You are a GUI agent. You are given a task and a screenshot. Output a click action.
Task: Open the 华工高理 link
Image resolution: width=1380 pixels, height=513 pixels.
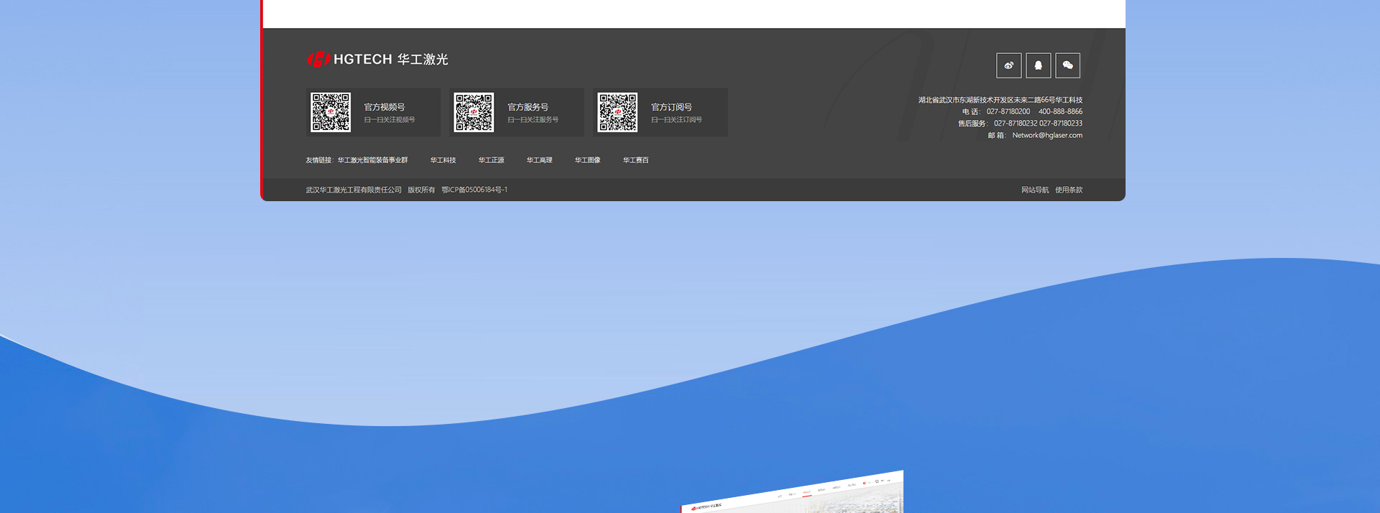[x=539, y=160]
